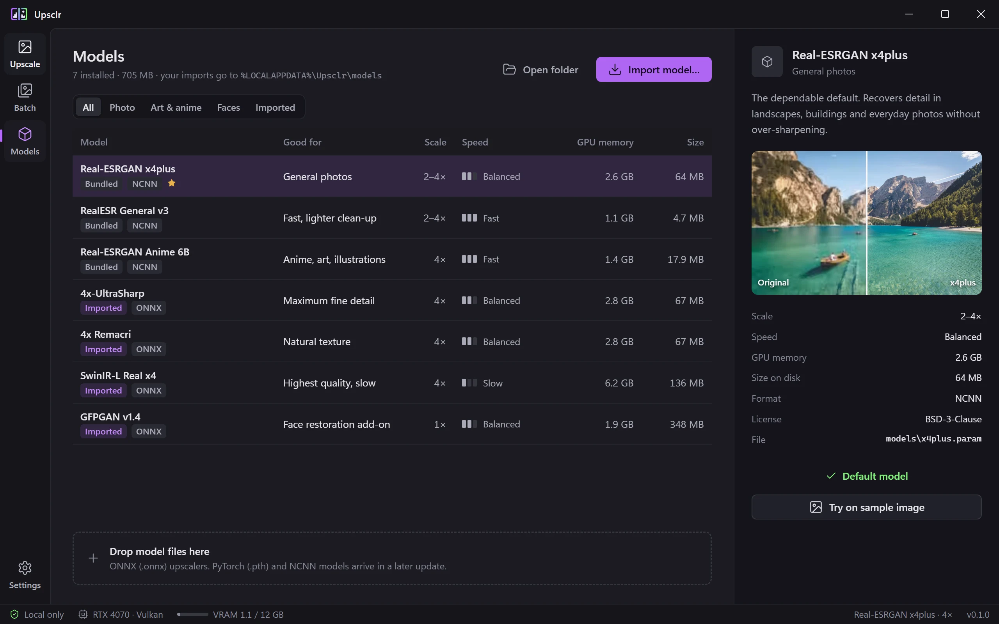This screenshot has width=999, height=624.
Task: Select the 4x-UltraSharp model row
Action: point(392,300)
